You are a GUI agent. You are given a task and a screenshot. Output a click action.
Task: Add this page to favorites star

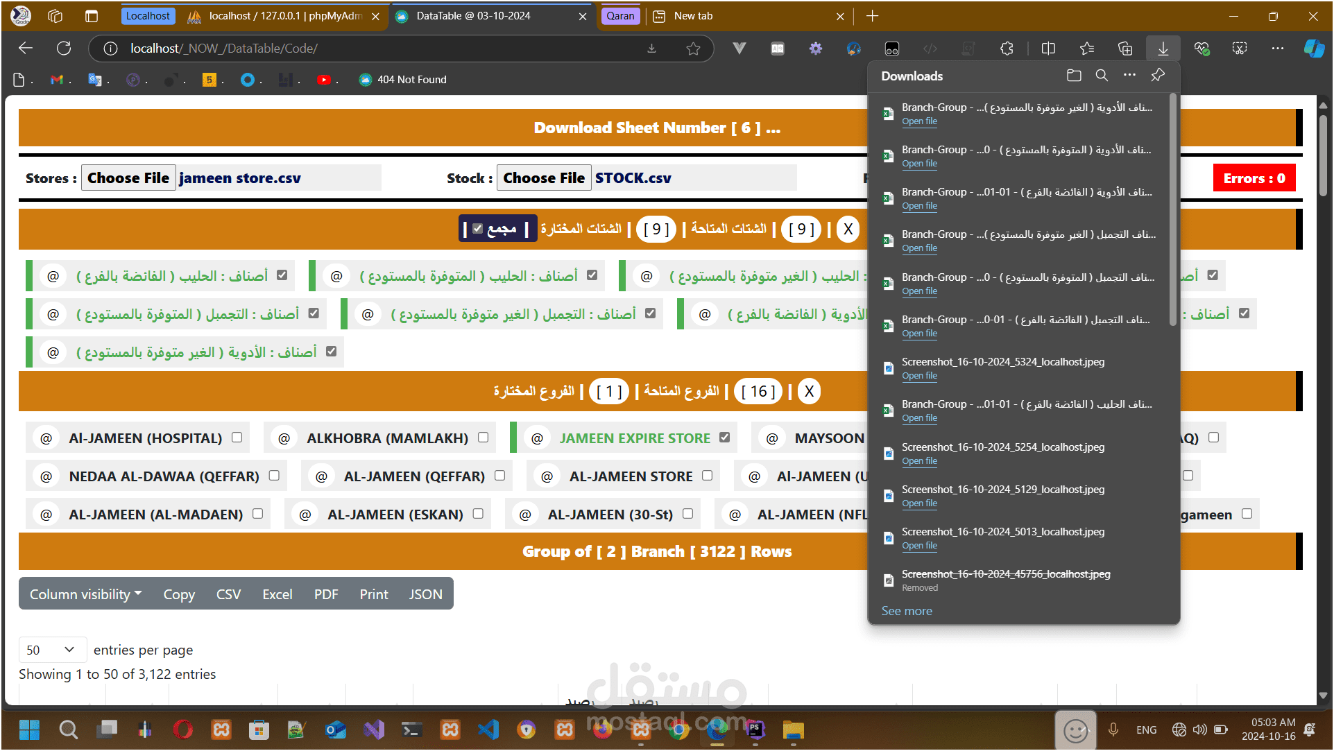pyautogui.click(x=693, y=49)
